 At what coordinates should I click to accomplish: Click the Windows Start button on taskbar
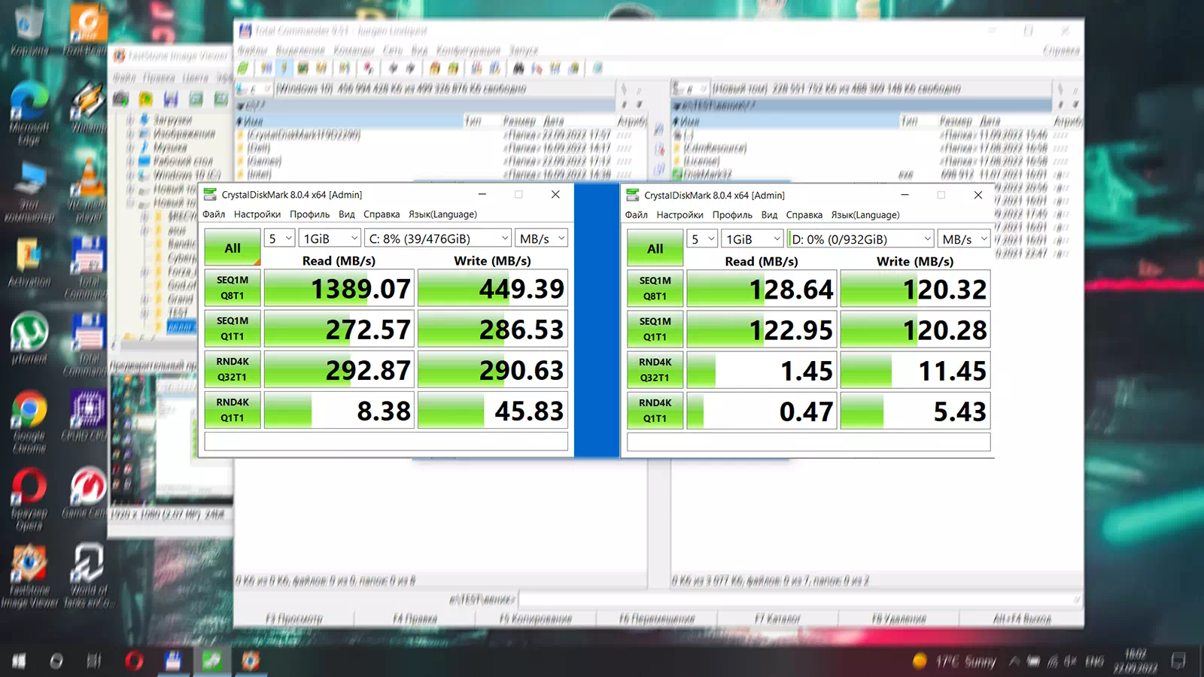[x=19, y=660]
